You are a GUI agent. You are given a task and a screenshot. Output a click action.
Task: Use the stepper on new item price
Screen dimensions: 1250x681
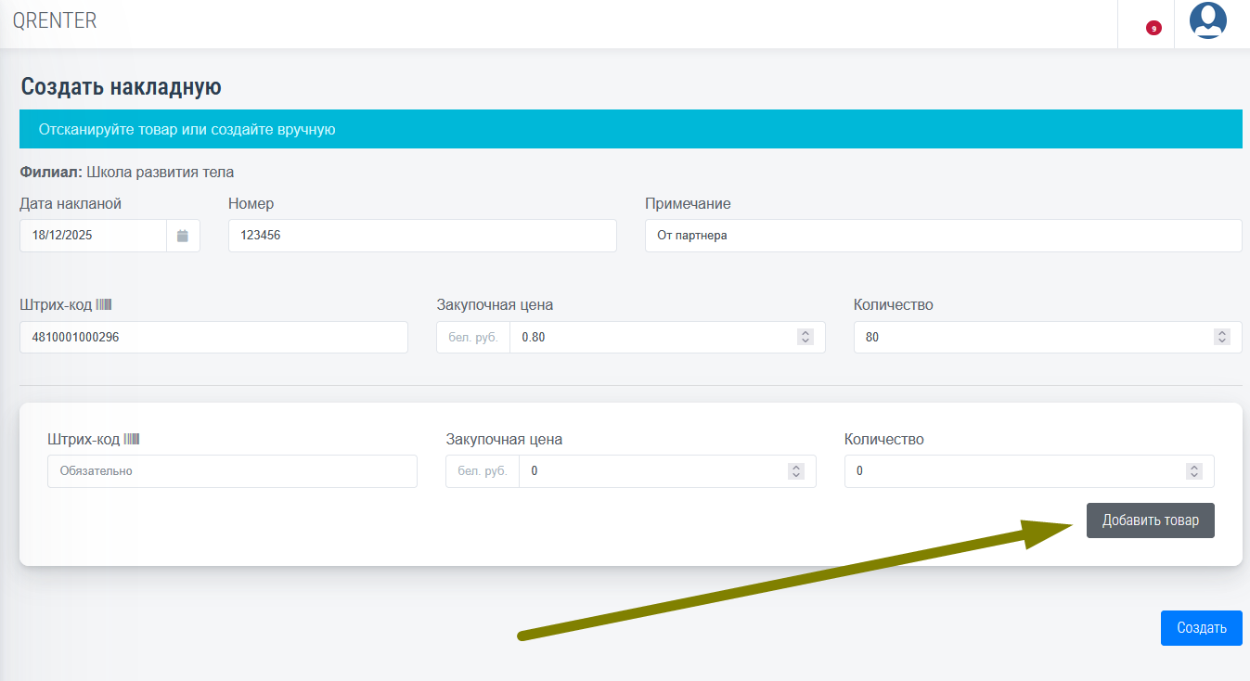pos(795,471)
